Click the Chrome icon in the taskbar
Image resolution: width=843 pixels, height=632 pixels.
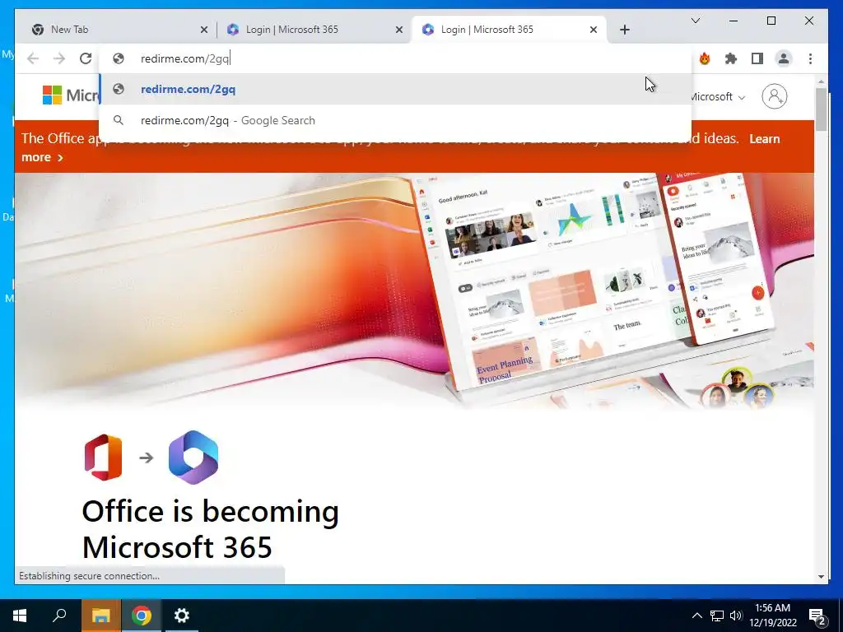(x=142, y=616)
